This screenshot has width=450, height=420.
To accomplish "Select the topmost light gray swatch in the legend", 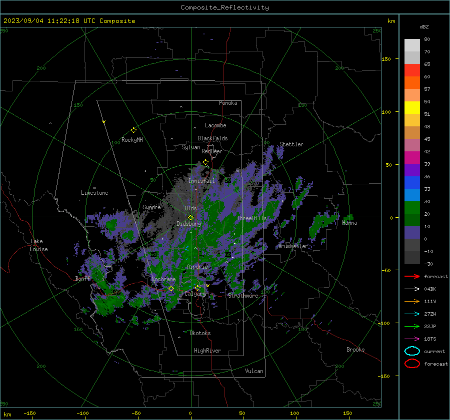I will click(412, 45).
